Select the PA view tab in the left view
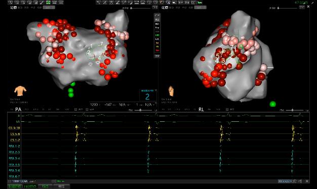This screenshot has height=189, width=317. pos(18,110)
